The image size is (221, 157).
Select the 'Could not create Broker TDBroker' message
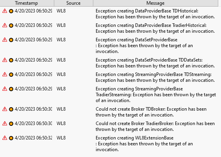pos(151,112)
